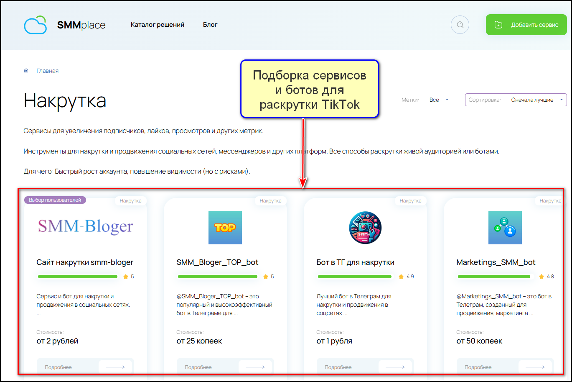Open the Сортировка dropdown
Viewport: 572px width, 382px height.
click(x=516, y=100)
